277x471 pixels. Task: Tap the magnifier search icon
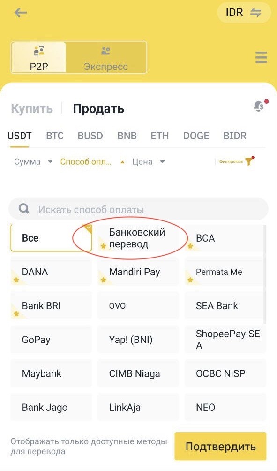point(24,208)
